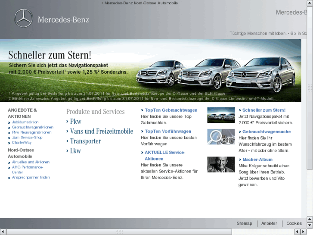Open Ansprechpartner finden link
The image size is (313, 235).
(x=31, y=177)
